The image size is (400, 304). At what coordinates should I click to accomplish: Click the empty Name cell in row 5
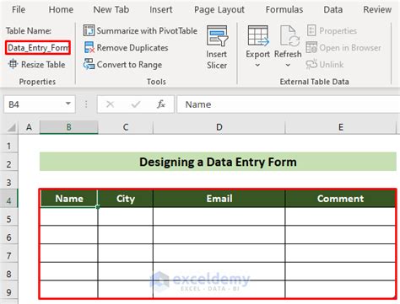(x=69, y=216)
